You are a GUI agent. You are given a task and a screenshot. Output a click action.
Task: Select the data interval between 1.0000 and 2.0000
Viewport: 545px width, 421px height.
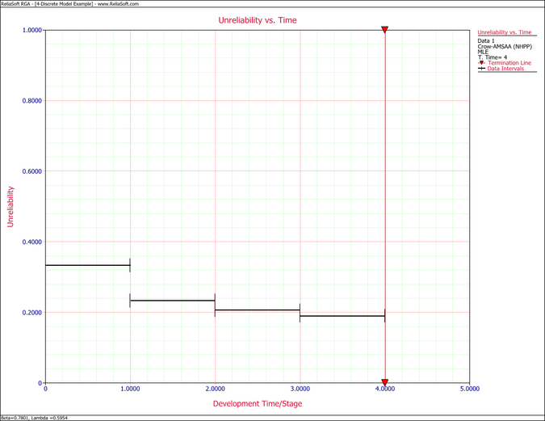tap(172, 301)
